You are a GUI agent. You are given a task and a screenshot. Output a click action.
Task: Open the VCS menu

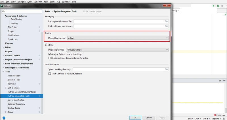pos(58,2)
